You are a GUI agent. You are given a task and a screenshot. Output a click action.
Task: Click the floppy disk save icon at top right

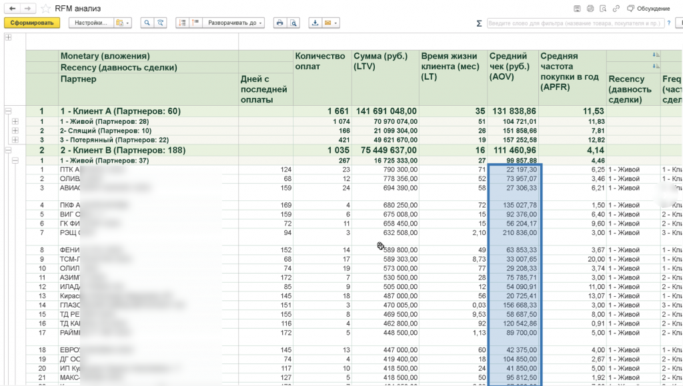click(x=577, y=9)
